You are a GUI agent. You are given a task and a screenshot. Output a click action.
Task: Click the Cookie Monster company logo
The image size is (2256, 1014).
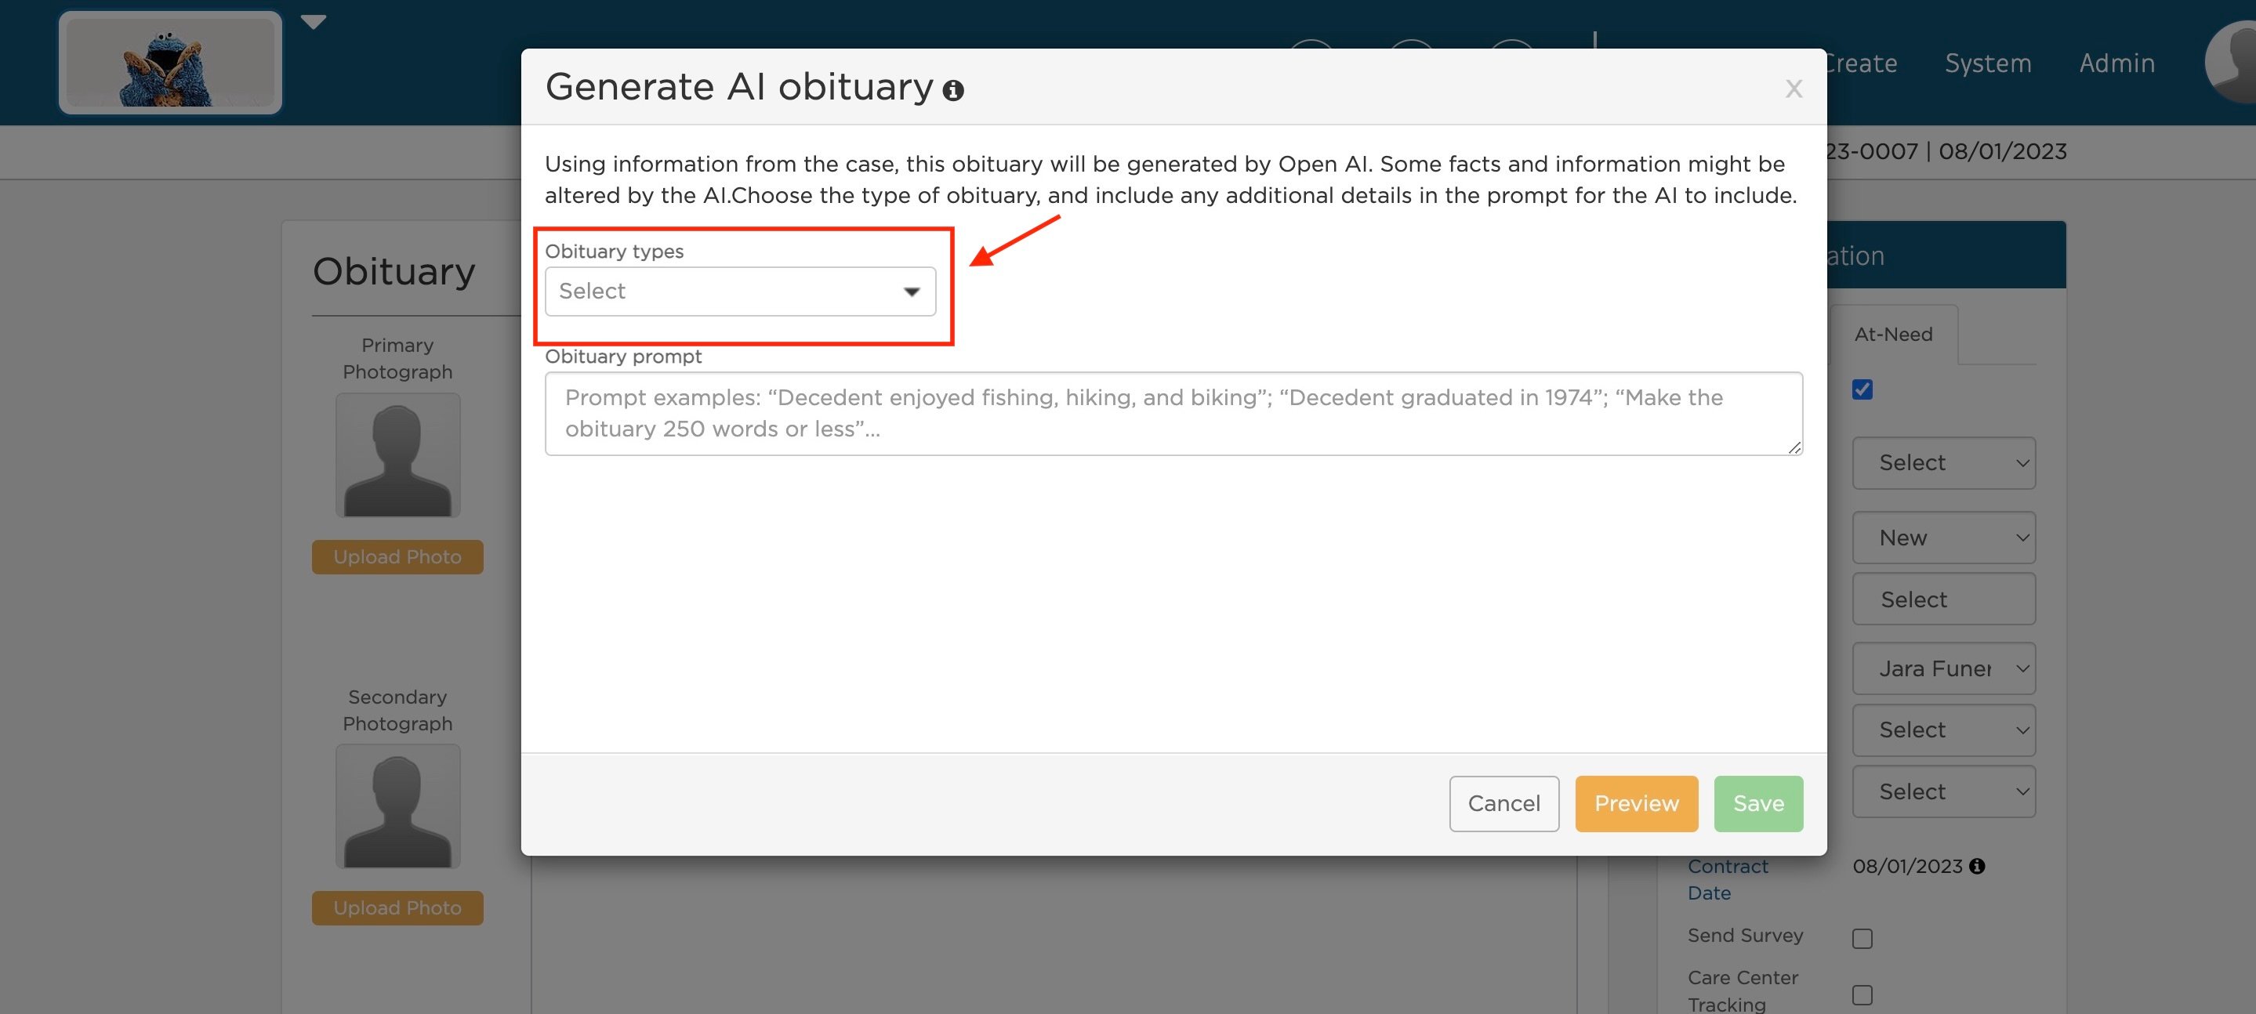pyautogui.click(x=170, y=62)
